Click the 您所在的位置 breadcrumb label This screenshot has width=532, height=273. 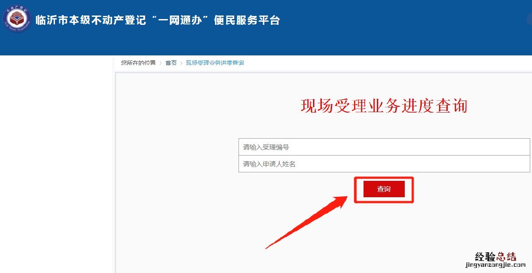click(x=138, y=63)
